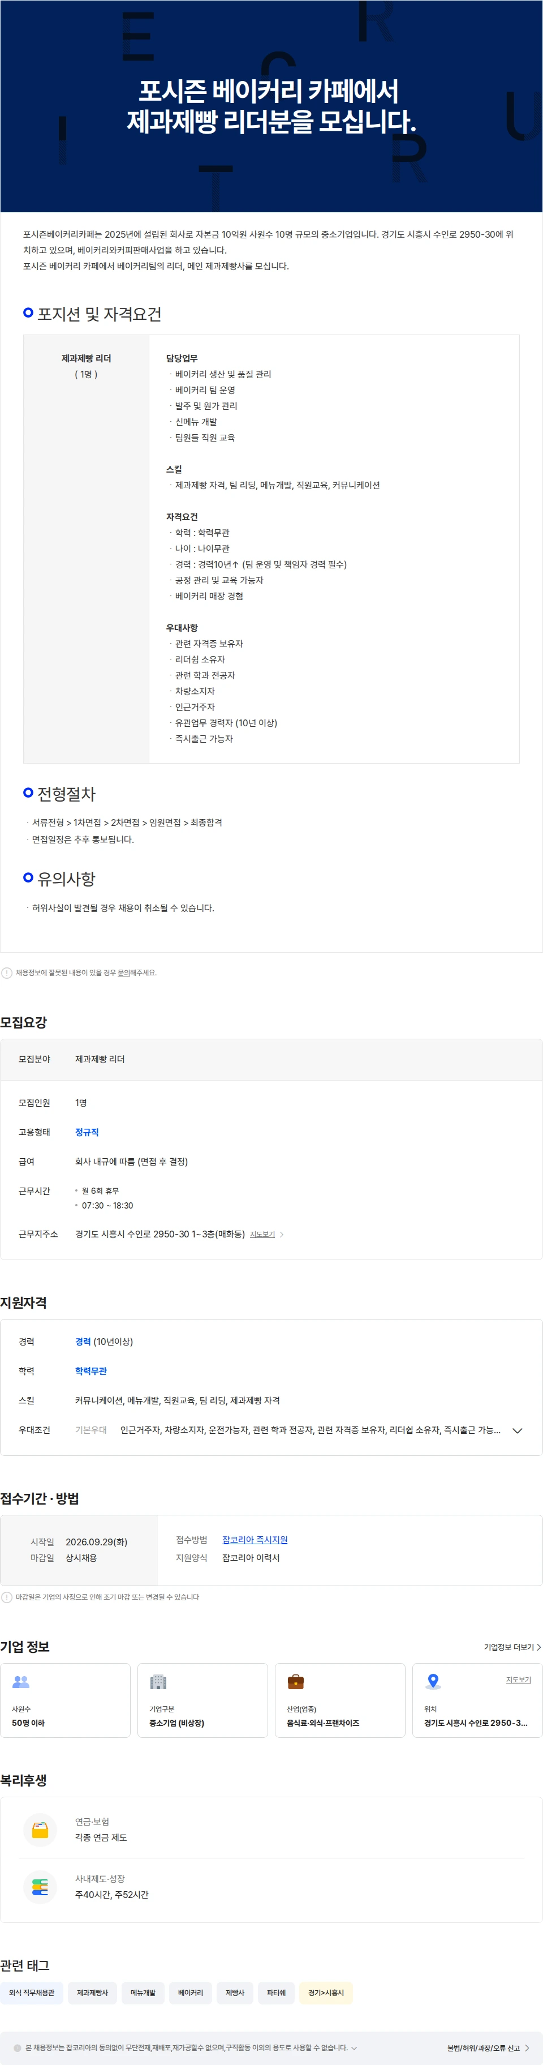Click the info icon beside 마감일은 기업의 사정
543x2065 pixels.
click(6, 1597)
